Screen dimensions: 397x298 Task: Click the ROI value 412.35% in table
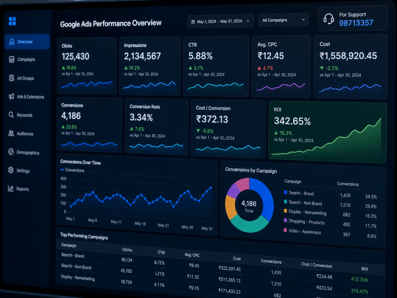359,279
